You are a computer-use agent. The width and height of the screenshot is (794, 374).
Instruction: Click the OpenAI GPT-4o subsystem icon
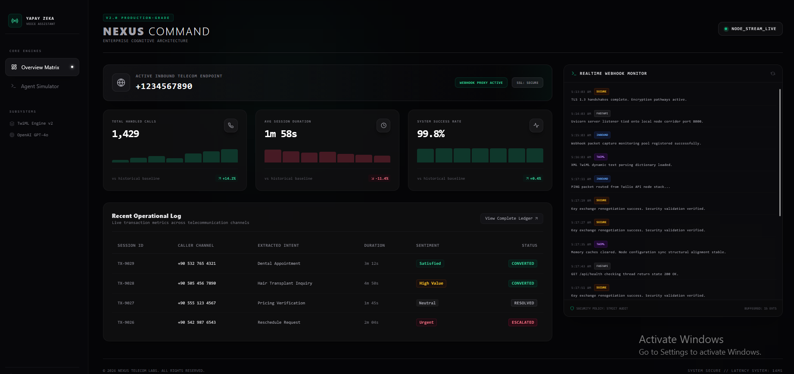[12, 135]
